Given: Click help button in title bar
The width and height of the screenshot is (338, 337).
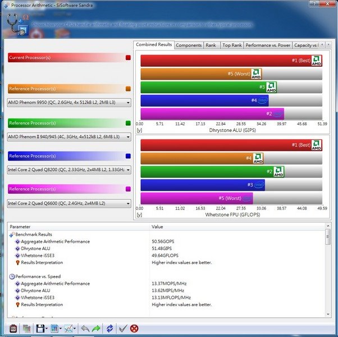Looking at the screenshot, I should point(314,3).
